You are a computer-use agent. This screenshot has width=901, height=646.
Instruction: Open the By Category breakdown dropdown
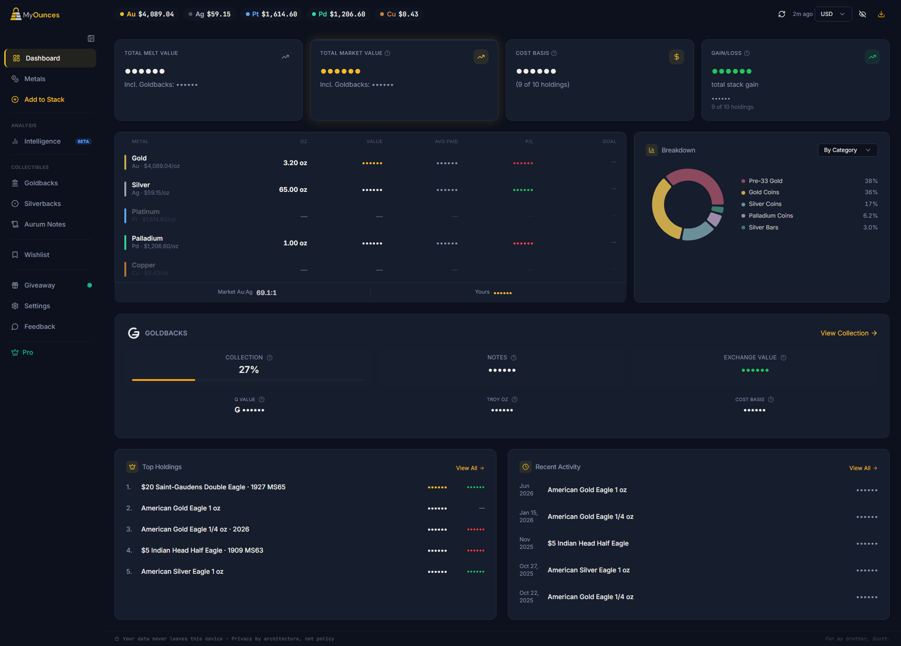(848, 150)
